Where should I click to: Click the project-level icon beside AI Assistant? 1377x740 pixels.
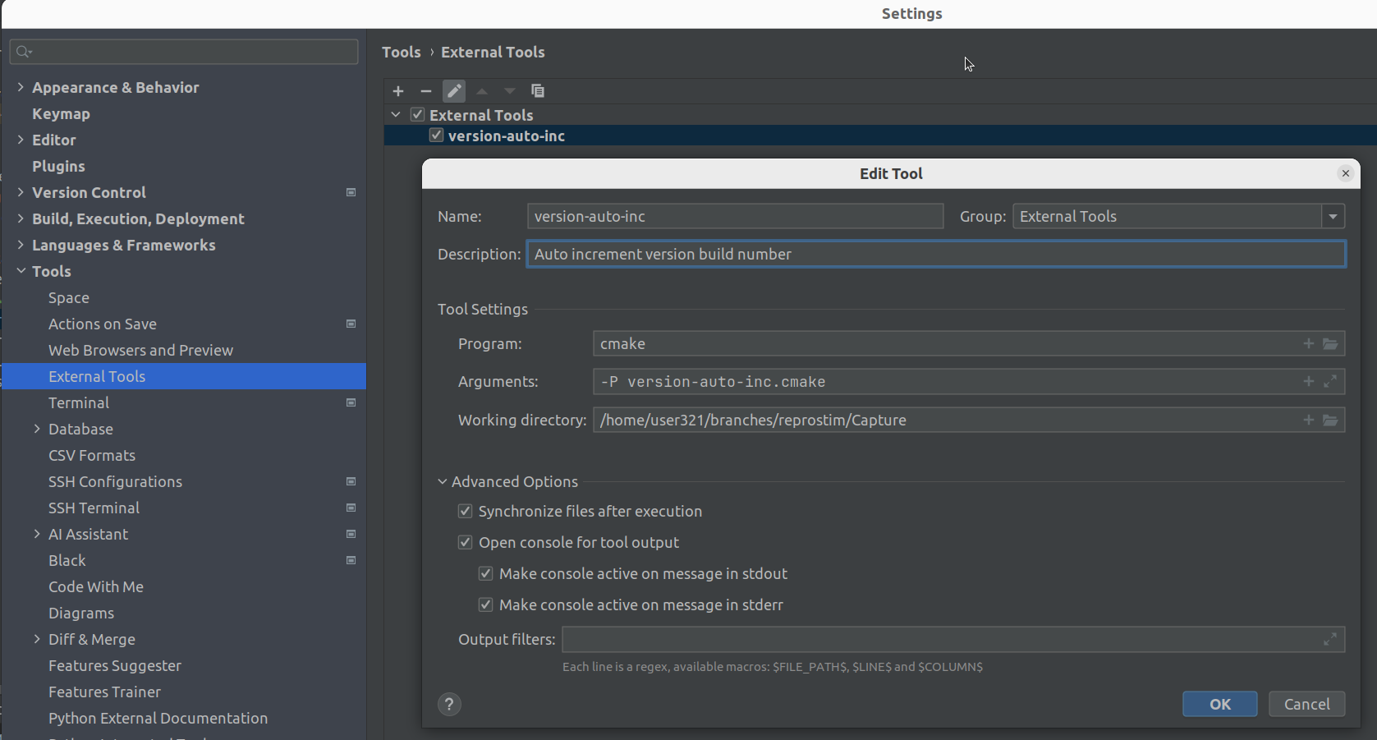pos(351,534)
